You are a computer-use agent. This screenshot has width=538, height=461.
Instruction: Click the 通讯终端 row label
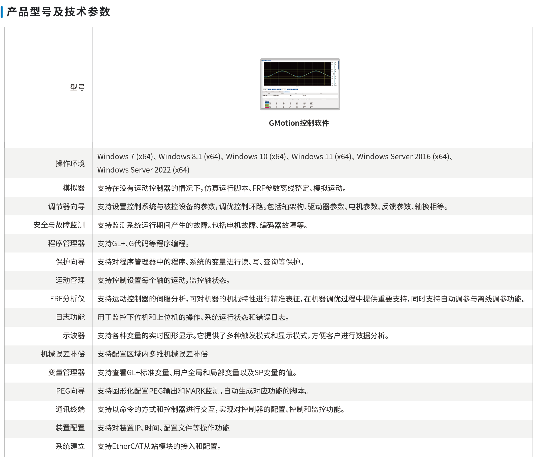(70, 409)
